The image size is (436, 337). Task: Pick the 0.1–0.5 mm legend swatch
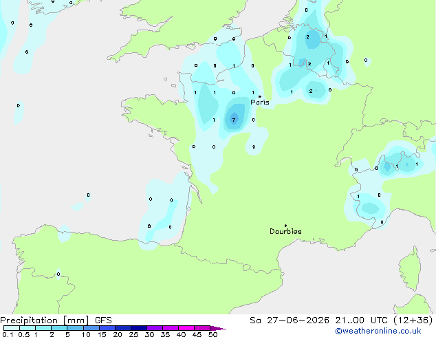click(12, 328)
